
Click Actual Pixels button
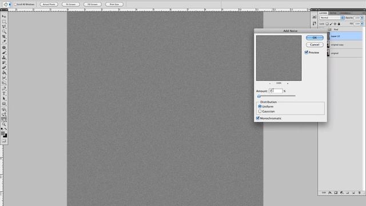click(49, 4)
